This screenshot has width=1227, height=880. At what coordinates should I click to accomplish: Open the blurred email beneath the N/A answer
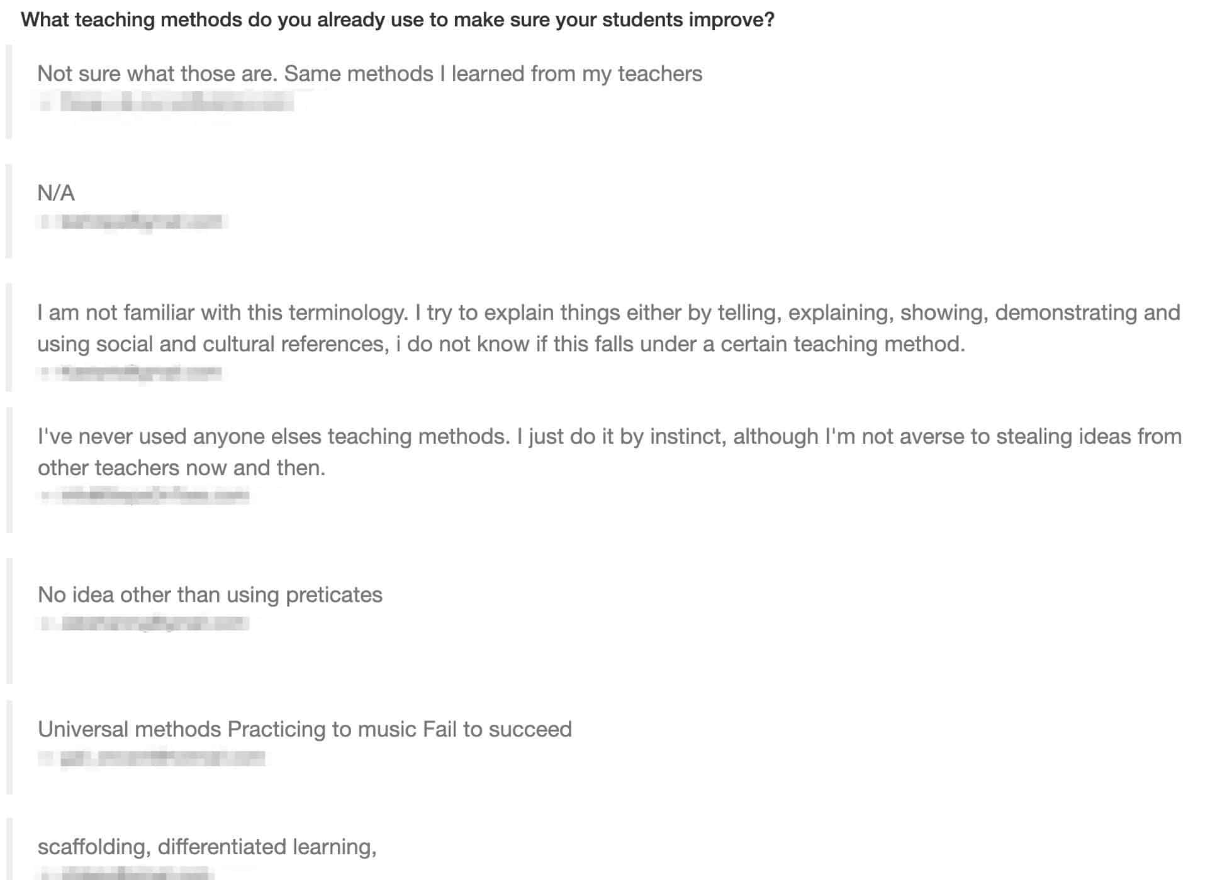[132, 221]
